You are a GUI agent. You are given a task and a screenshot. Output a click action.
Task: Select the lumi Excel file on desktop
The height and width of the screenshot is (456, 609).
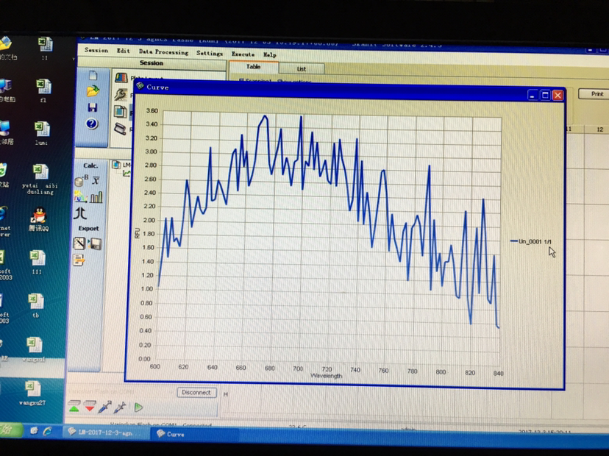(x=42, y=133)
